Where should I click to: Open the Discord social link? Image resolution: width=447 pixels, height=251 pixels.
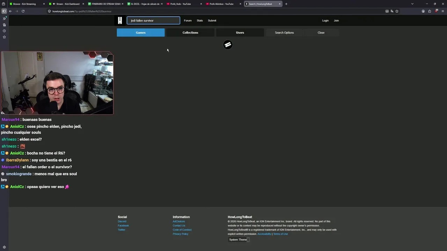[x=122, y=221]
